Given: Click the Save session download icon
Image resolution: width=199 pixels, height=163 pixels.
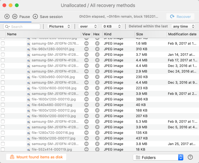Looking at the screenshot, I should [35, 16].
